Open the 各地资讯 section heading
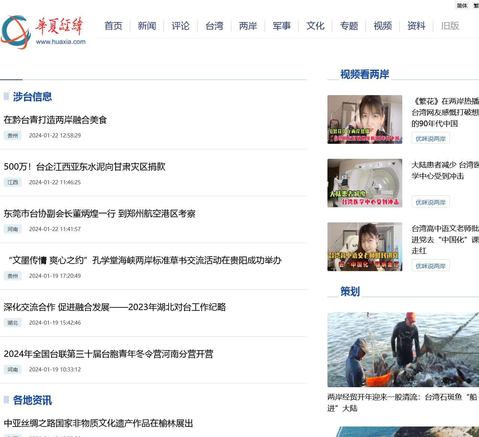 [33, 400]
